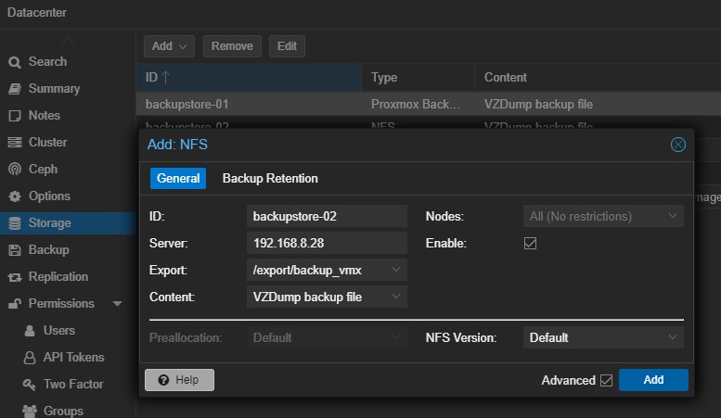Switch to the Backup Retention tab
This screenshot has width=721, height=418.
pos(270,178)
